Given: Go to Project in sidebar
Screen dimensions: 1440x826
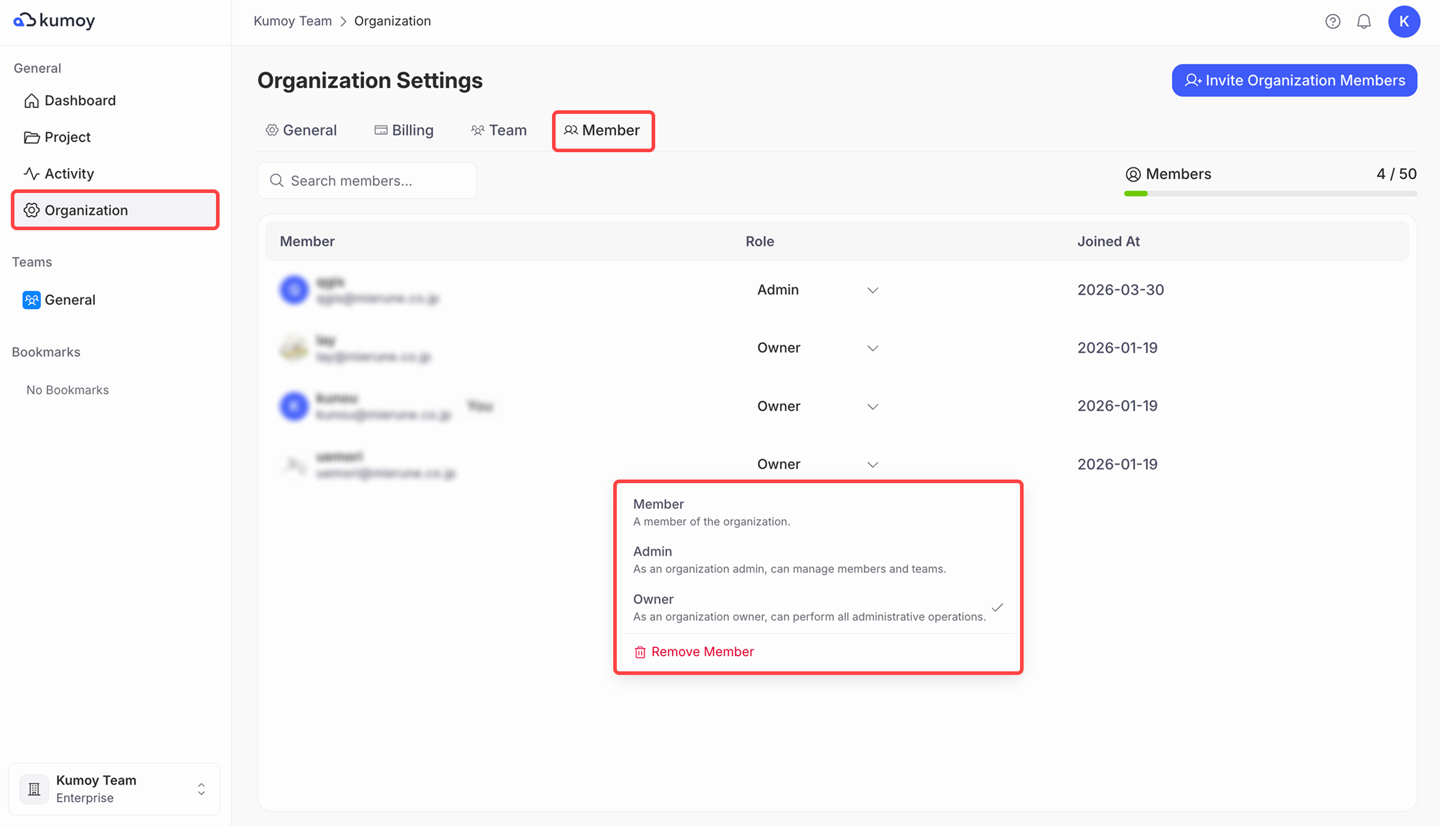Looking at the screenshot, I should coord(67,137).
